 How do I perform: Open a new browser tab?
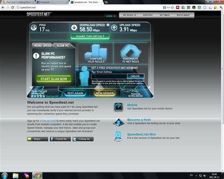point(106,2)
